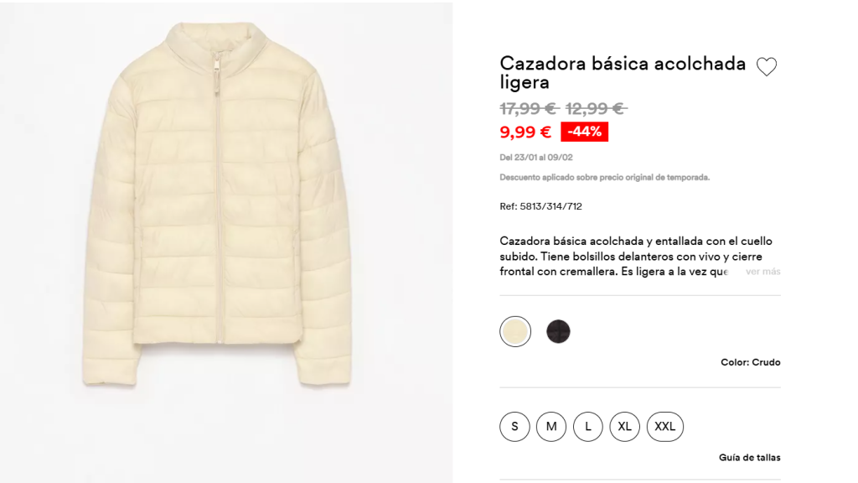Choose the black color swatch

pos(558,332)
